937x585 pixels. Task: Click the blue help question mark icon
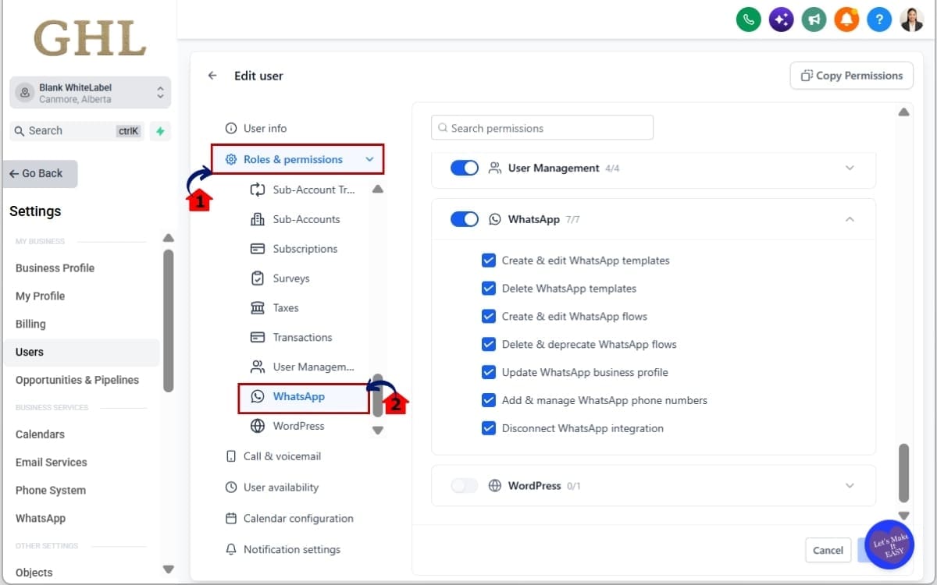[x=878, y=19]
